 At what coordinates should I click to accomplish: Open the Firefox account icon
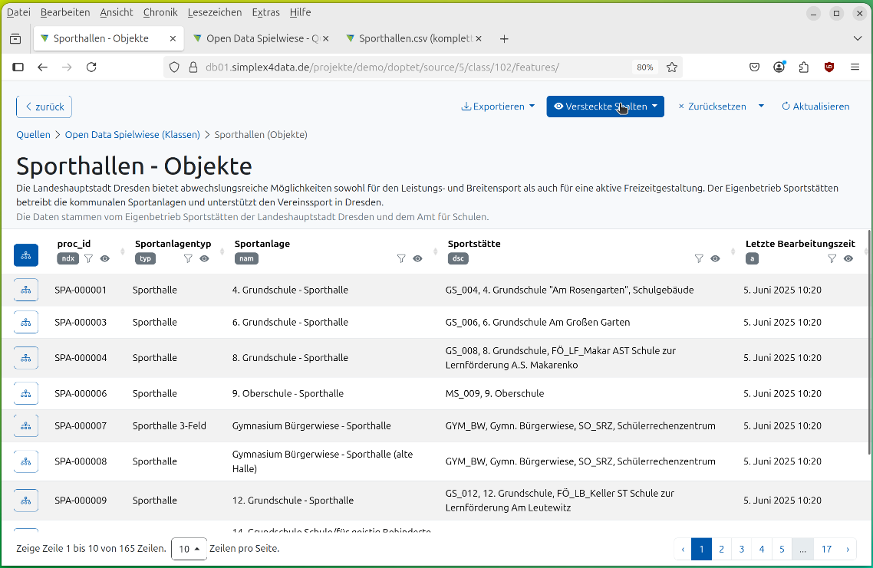[779, 67]
